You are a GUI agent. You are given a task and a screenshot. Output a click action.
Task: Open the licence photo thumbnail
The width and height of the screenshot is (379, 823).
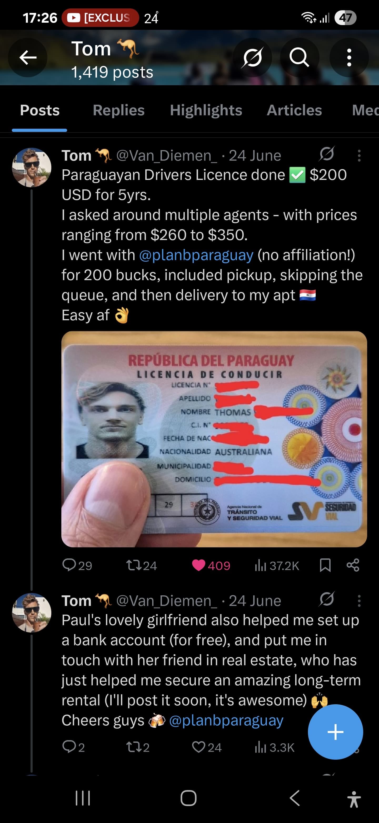click(x=214, y=439)
